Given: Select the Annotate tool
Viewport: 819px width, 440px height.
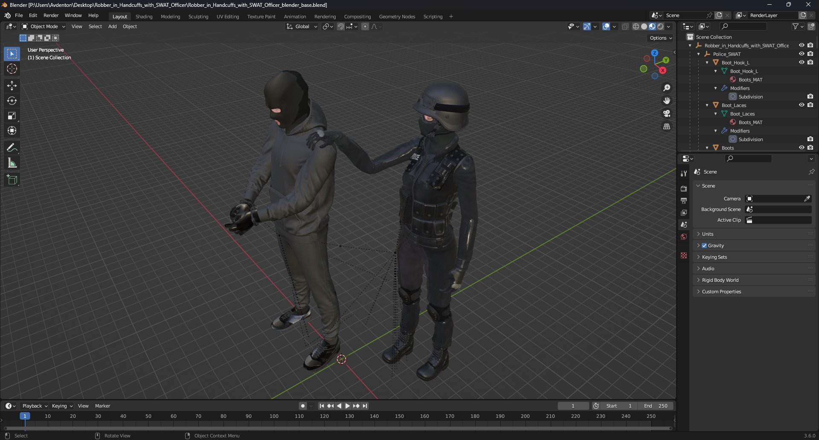Looking at the screenshot, I should pyautogui.click(x=12, y=148).
